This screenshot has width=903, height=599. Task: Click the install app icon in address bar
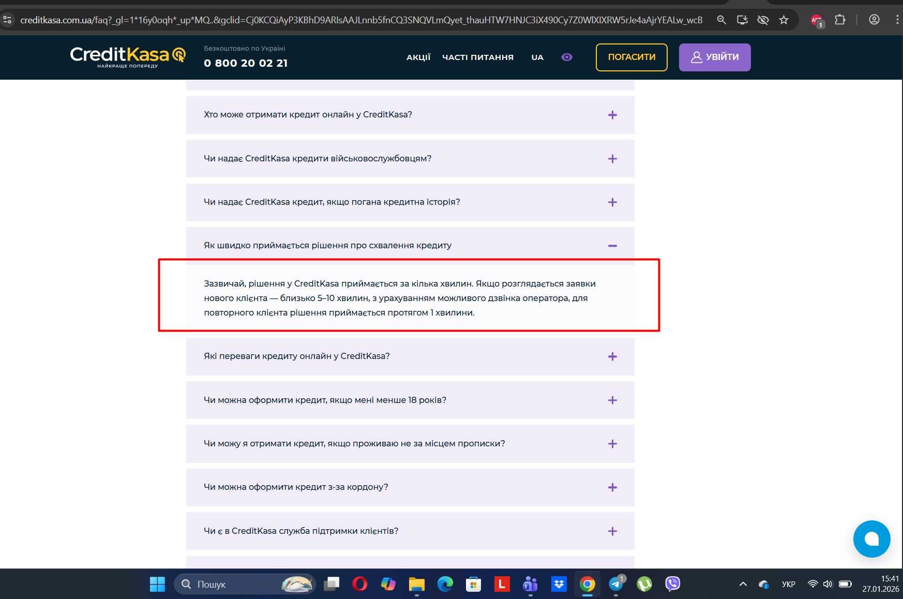pos(742,20)
